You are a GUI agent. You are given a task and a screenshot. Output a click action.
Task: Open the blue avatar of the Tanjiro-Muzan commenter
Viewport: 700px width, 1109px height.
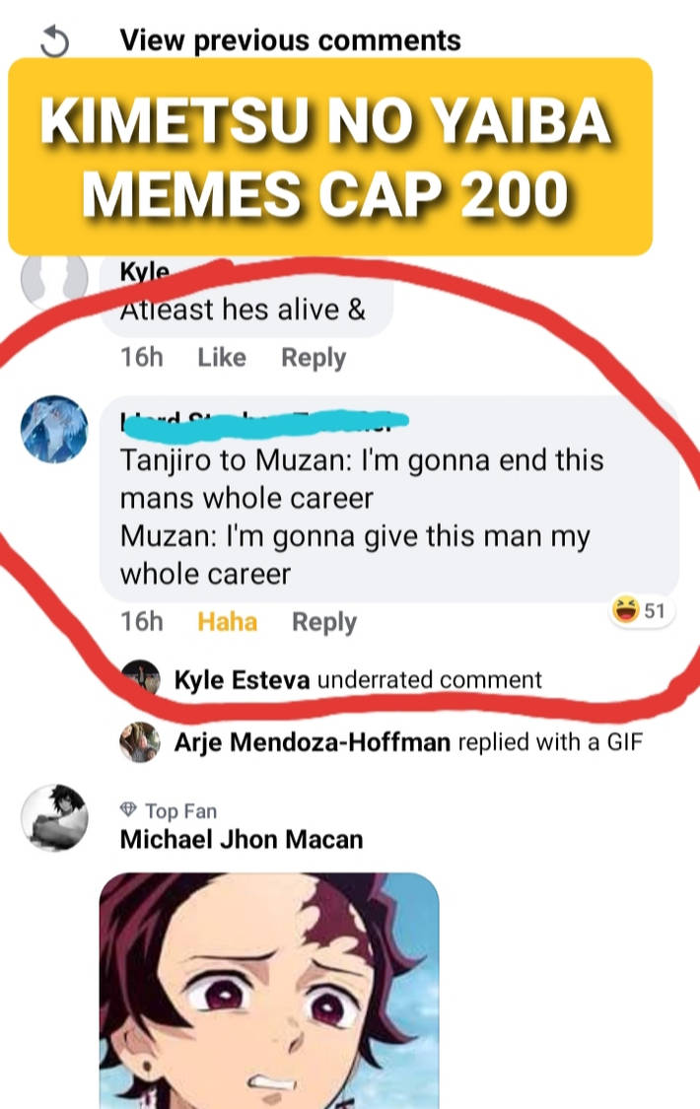pyautogui.click(x=54, y=428)
